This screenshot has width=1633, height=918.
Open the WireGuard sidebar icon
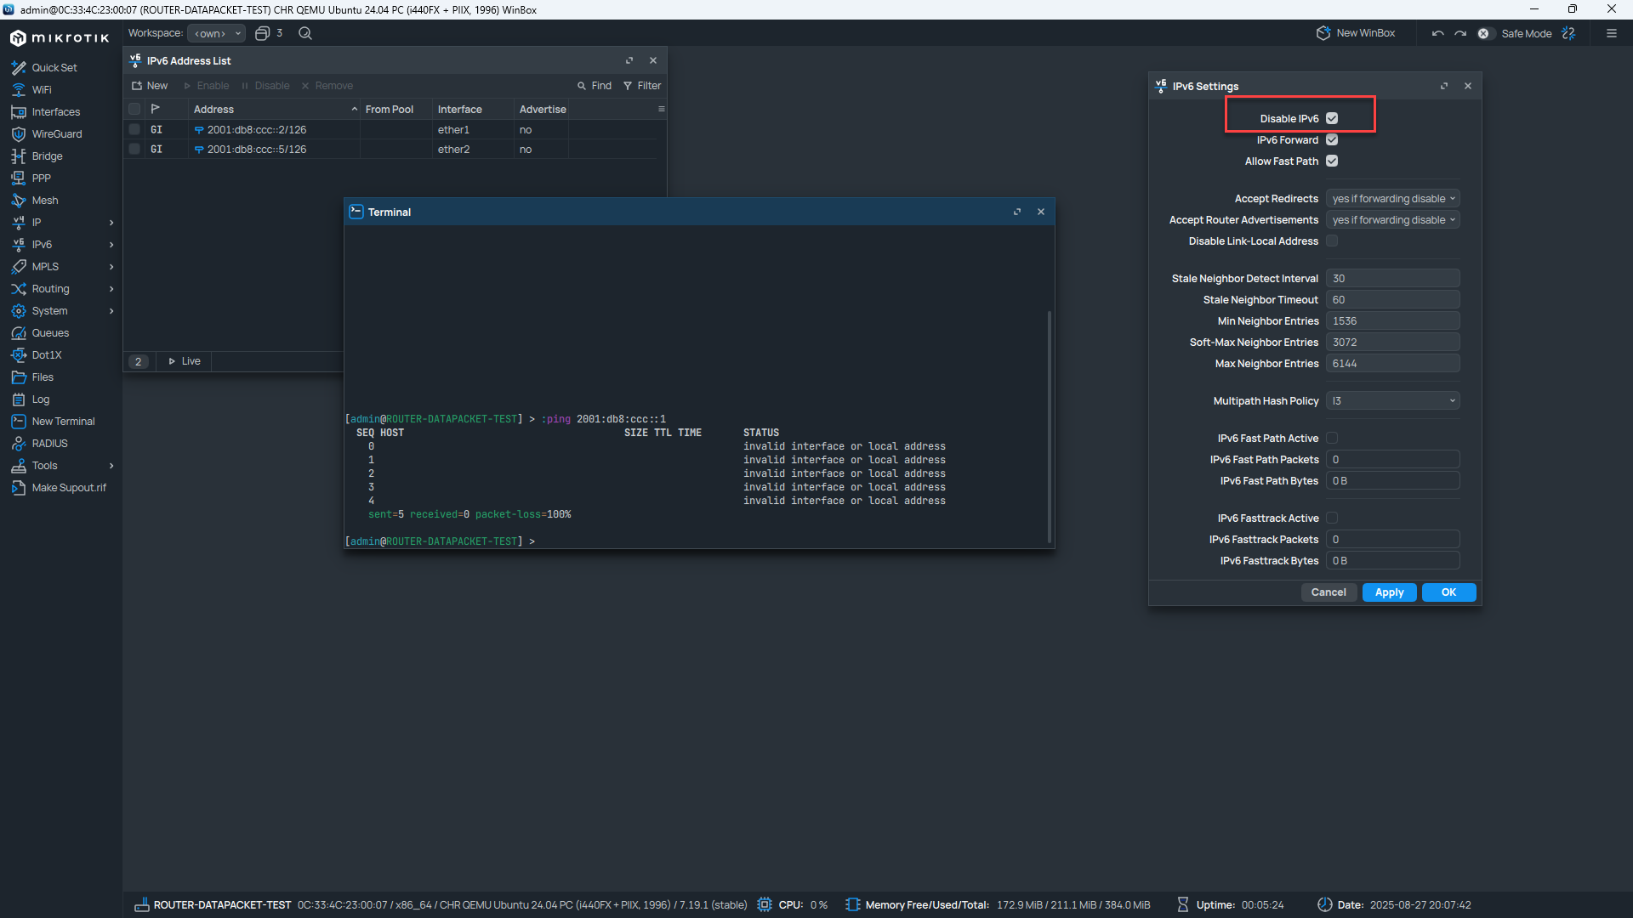pos(18,134)
